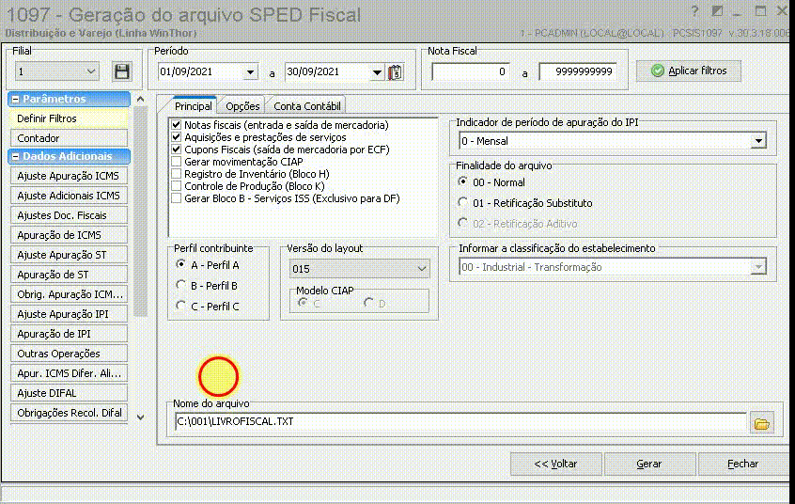Select C - Perfil C radio
Viewport: 795px width, 504px height.
click(x=180, y=306)
